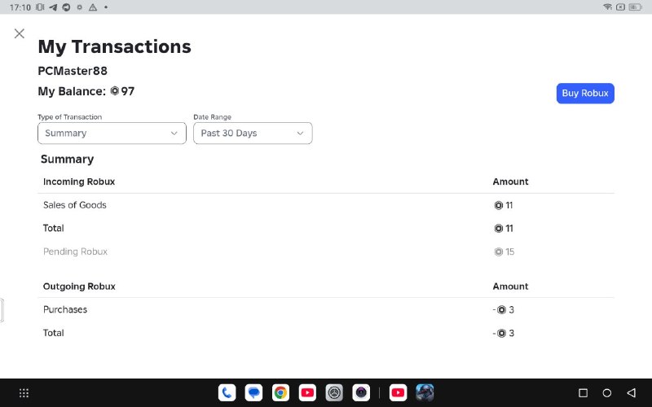
Task: Click the Amount header in Outgoing Robux table
Action: [x=510, y=287]
